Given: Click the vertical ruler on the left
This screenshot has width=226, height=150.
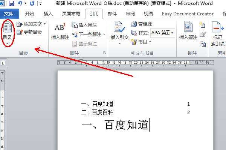Looking at the screenshot, I should click(x=3, y=110).
